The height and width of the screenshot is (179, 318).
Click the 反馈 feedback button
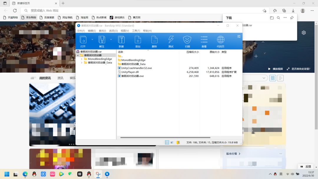306,166
